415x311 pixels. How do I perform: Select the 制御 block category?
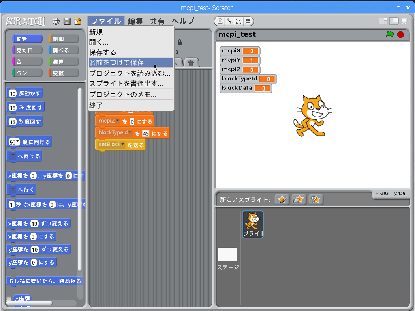click(x=64, y=39)
